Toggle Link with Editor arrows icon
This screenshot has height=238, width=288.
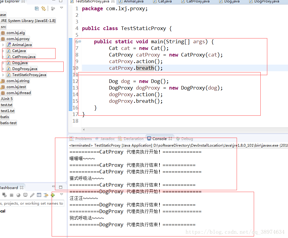click(44, 8)
